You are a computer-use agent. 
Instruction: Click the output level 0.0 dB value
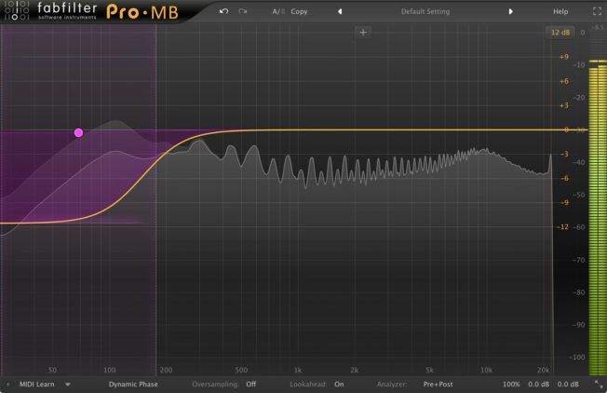(568, 384)
